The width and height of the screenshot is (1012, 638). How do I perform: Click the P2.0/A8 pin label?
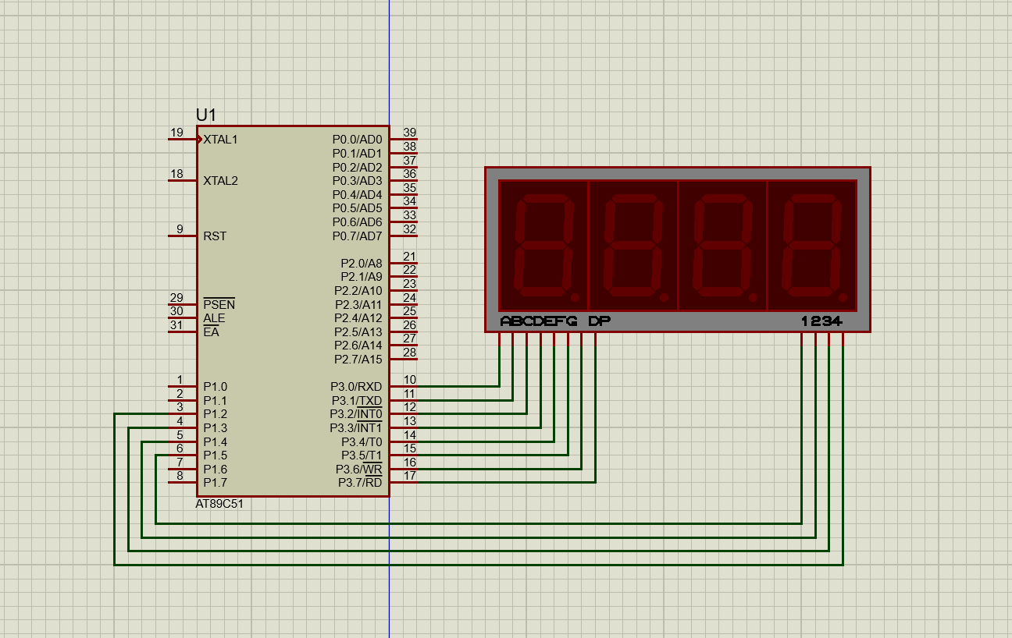click(x=362, y=264)
